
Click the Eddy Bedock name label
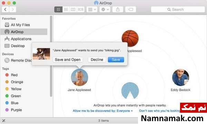point(180,90)
